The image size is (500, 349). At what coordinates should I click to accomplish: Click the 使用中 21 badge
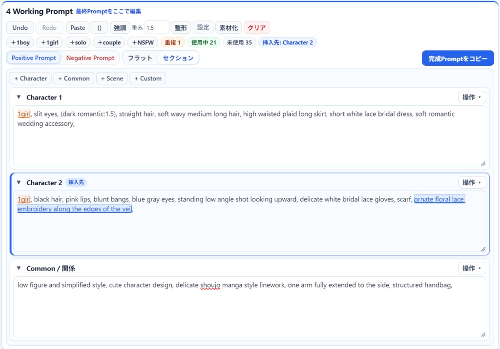pos(204,42)
